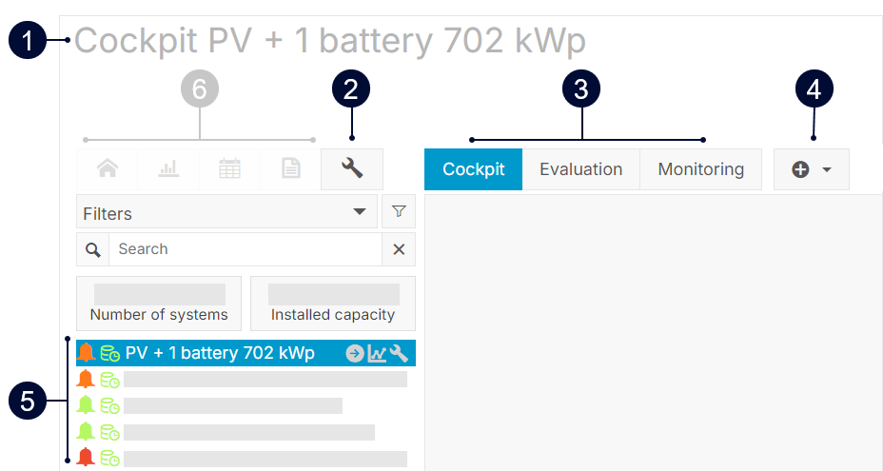Open chart icon on PV + 1 battery row
This screenshot has height=471, width=883.
point(377,354)
